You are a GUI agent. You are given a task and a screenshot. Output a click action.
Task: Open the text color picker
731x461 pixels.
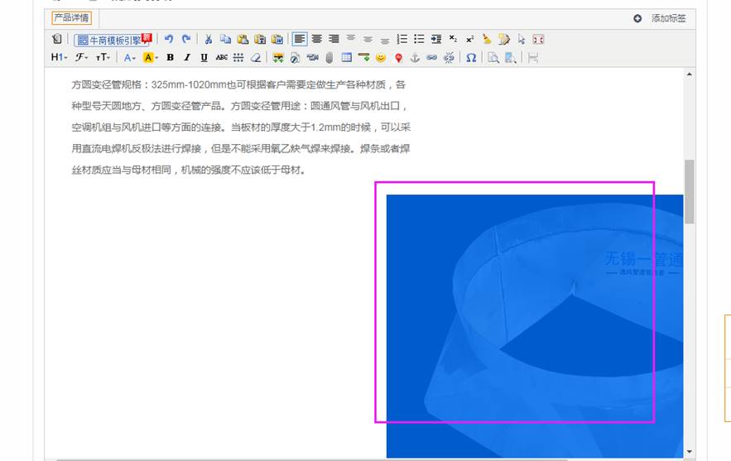click(x=129, y=57)
